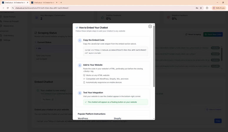228x132 pixels.
Task: Click the Positive Feedback thumbs up icon
Action: (x=102, y=18)
